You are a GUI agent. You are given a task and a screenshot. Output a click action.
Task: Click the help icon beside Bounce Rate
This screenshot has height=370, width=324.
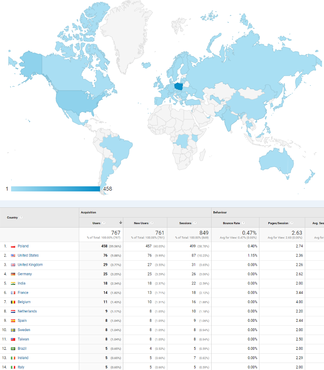coord(243,223)
